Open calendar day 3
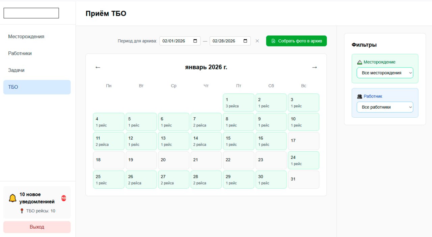Image resolution: width=432 pixels, height=237 pixels. 303,103
